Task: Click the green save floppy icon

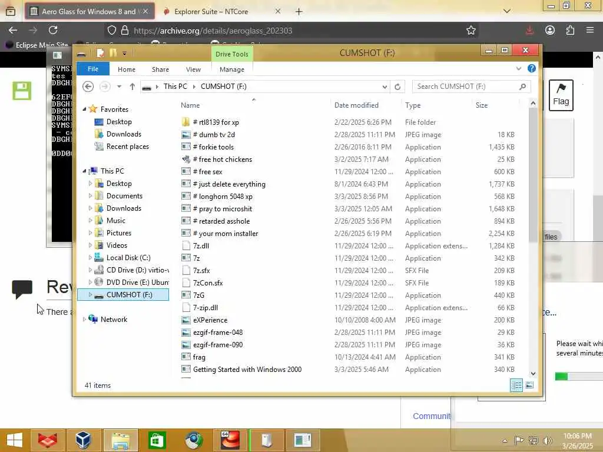Action: point(22,91)
